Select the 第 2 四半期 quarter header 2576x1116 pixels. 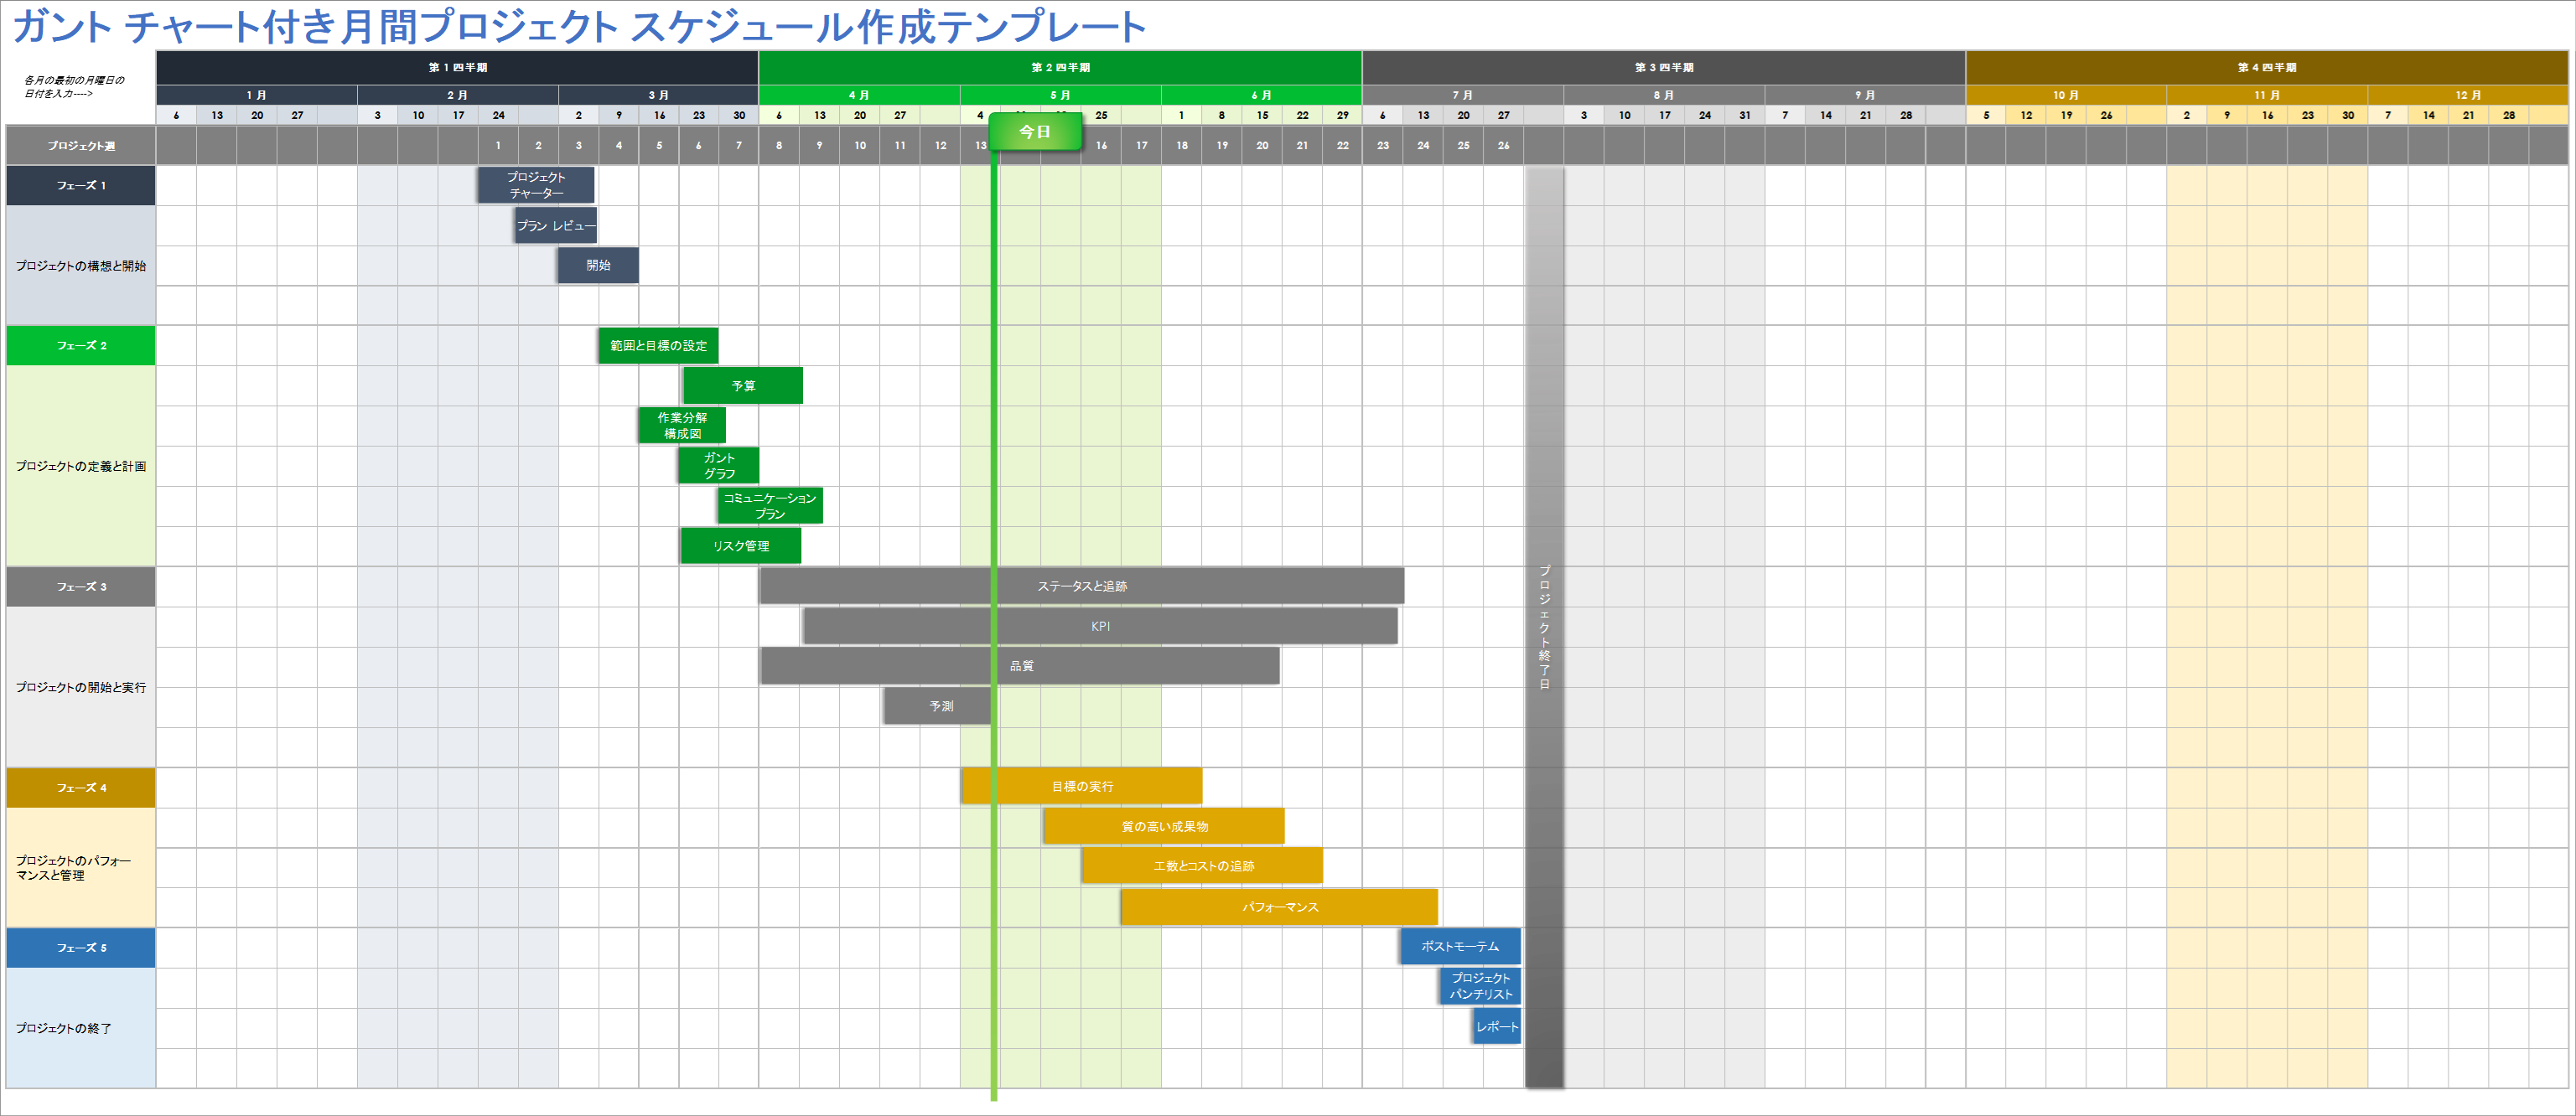point(1060,68)
